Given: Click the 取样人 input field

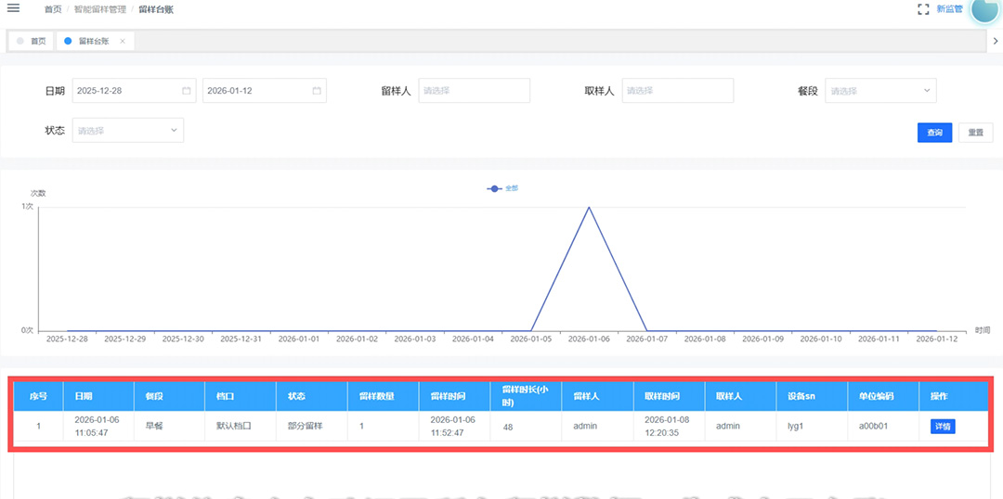Looking at the screenshot, I should 677,91.
